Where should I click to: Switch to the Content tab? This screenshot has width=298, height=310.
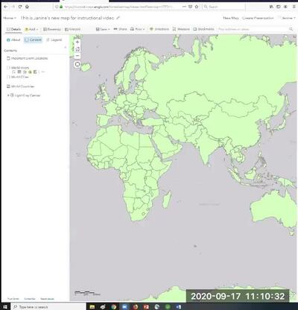click(34, 39)
